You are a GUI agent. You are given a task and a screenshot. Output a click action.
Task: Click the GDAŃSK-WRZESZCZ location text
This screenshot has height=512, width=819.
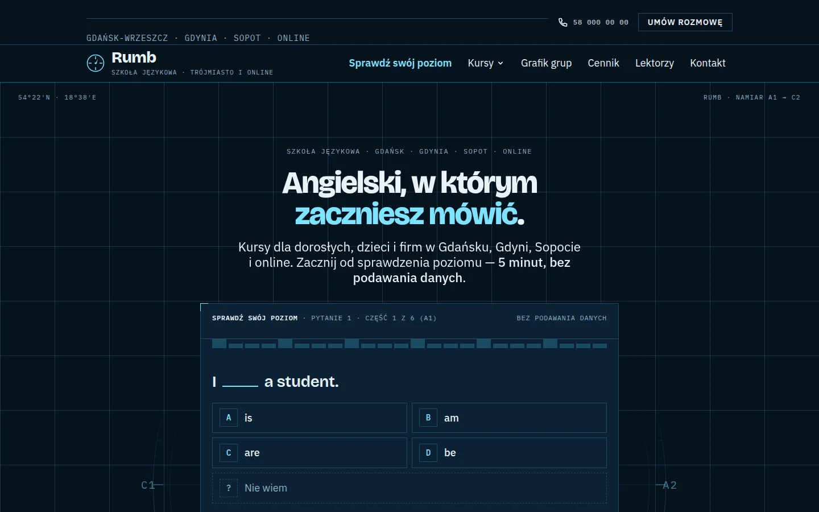[127, 38]
